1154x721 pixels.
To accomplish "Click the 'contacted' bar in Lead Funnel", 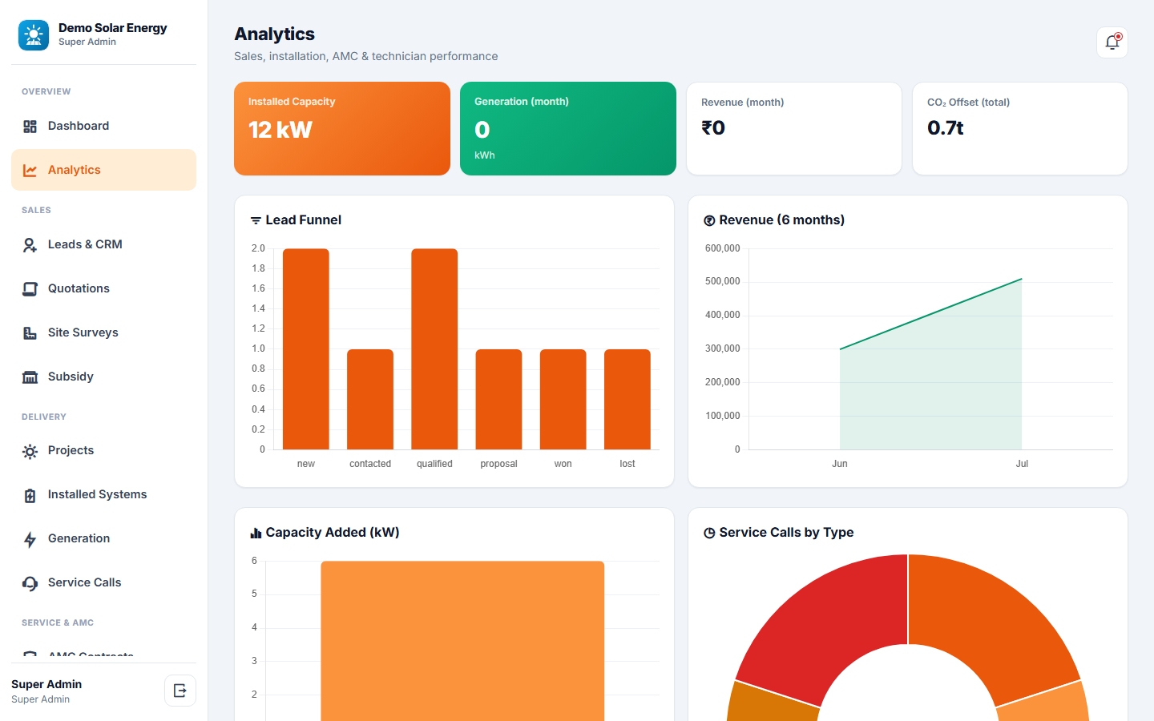I will coord(370,399).
